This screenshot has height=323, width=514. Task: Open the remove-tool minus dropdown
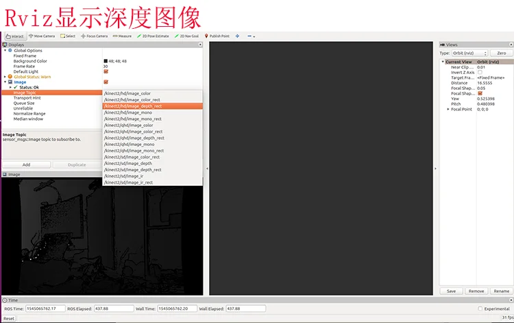pos(251,36)
